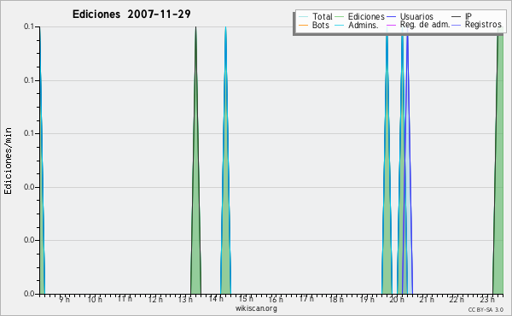512x316 pixels.
Task: Click the 'wikiscan.org' text below chart
Action: coord(256,308)
